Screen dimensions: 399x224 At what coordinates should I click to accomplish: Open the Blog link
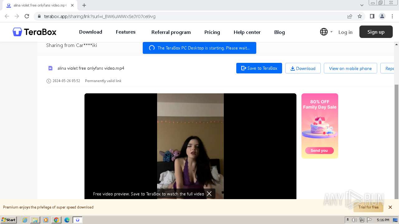coord(280,32)
